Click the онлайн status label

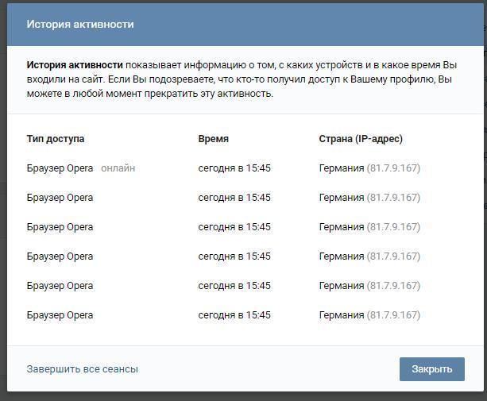[118, 168]
